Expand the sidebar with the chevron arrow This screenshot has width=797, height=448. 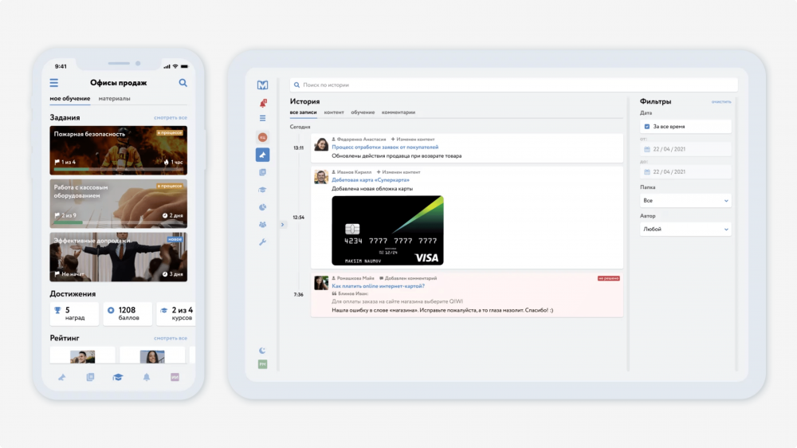[x=283, y=224]
